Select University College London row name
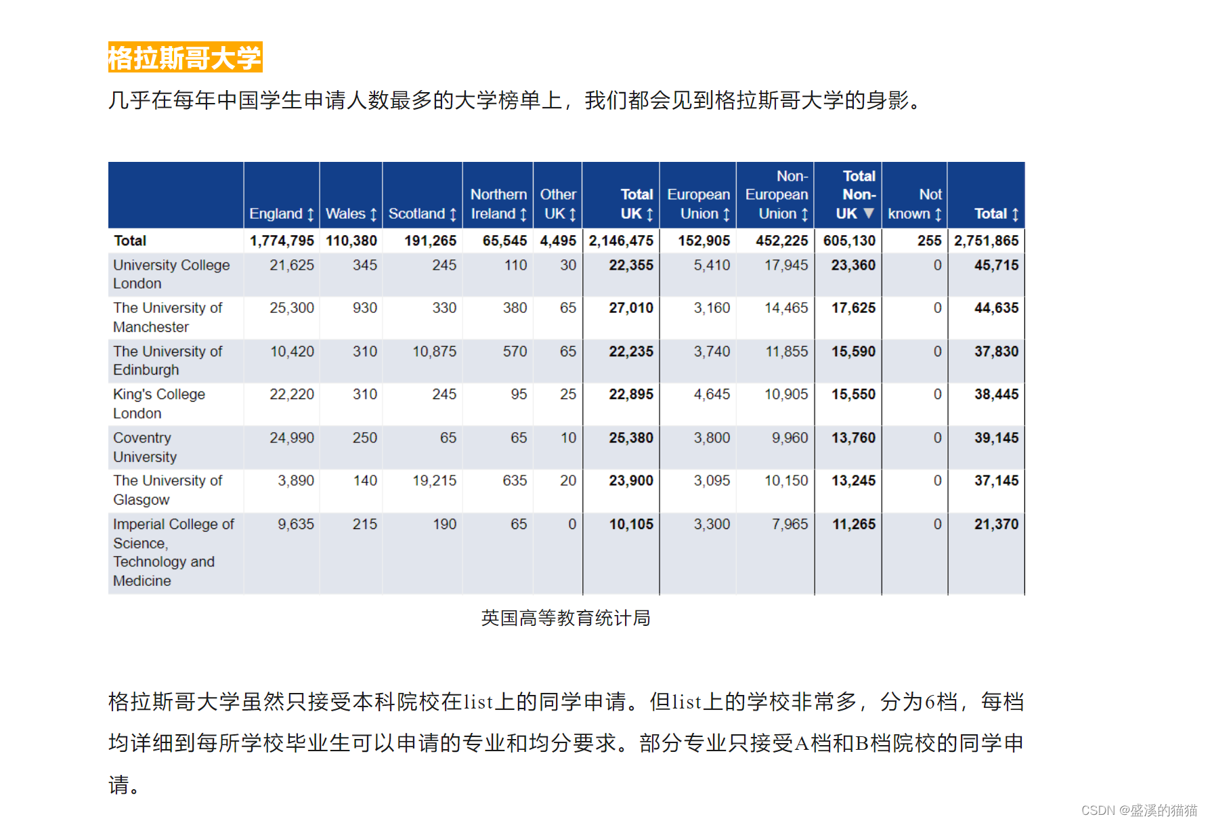The image size is (1208, 823). 171,274
